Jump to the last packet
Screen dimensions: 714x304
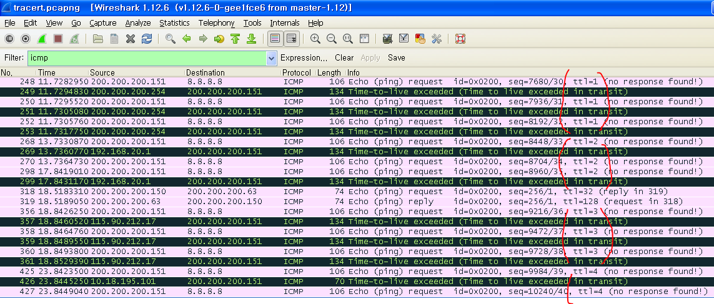251,39
